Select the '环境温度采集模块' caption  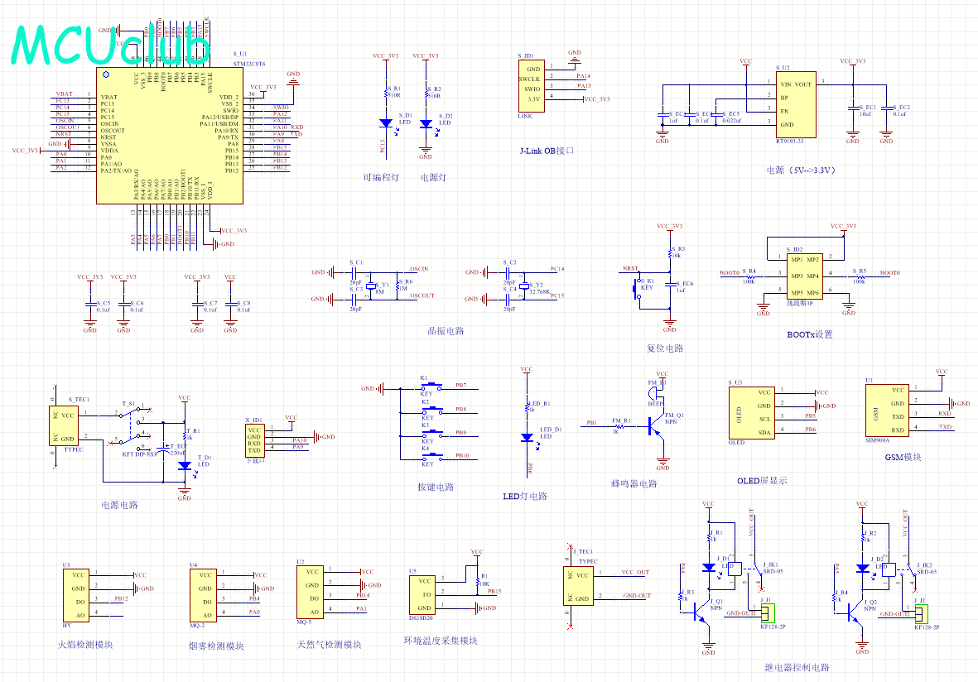[x=441, y=641]
